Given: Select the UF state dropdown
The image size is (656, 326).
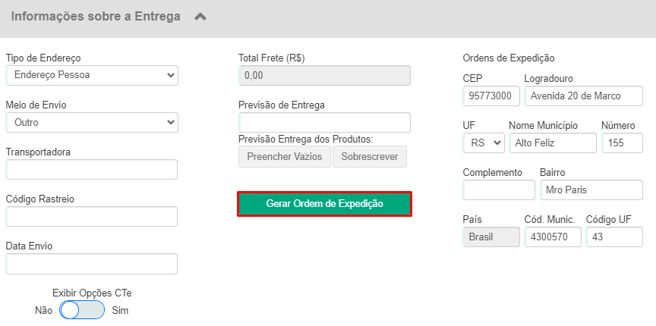Looking at the screenshot, I should click(x=484, y=143).
